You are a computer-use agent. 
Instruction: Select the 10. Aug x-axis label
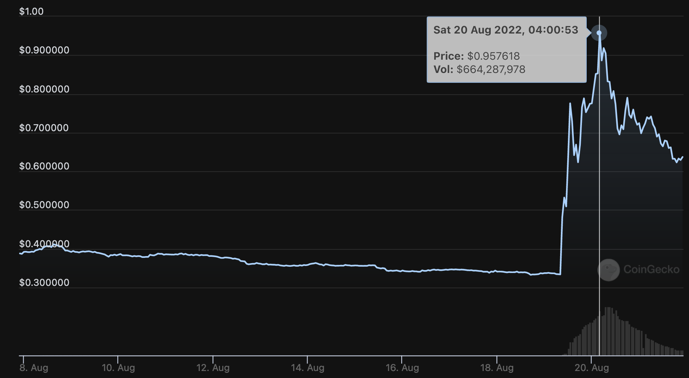pyautogui.click(x=118, y=368)
